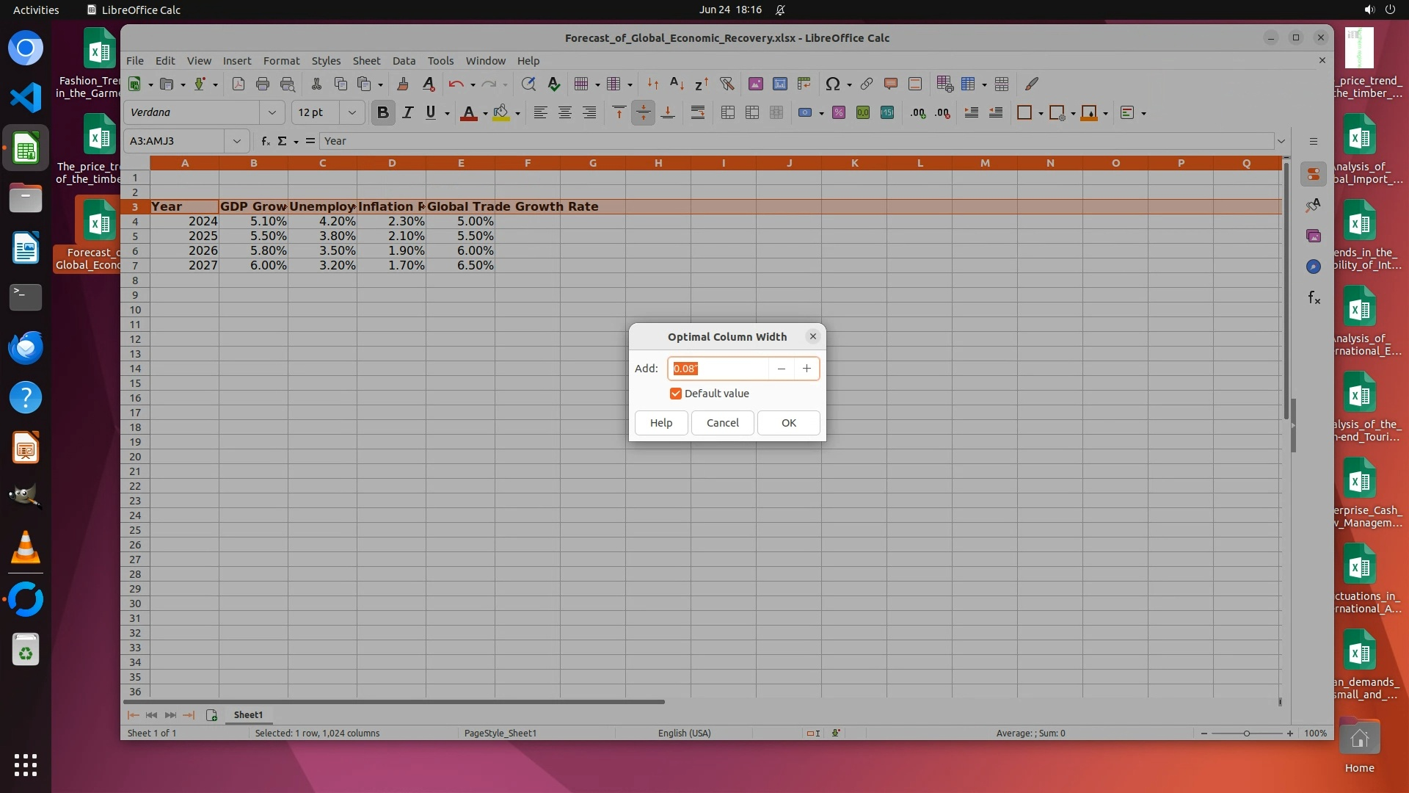Viewport: 1409px width, 793px height.
Task: Expand the Name Box dropdown
Action: (236, 141)
